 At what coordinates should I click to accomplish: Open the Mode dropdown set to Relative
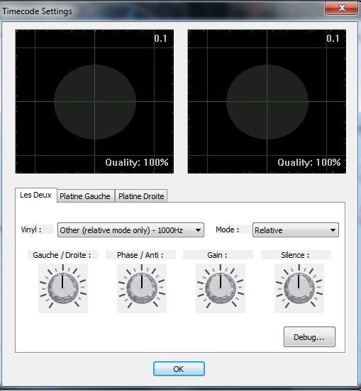296,230
